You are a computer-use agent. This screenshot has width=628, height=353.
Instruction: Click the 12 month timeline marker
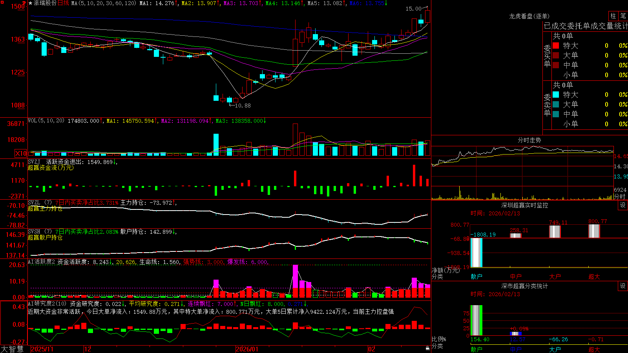[x=88, y=349]
